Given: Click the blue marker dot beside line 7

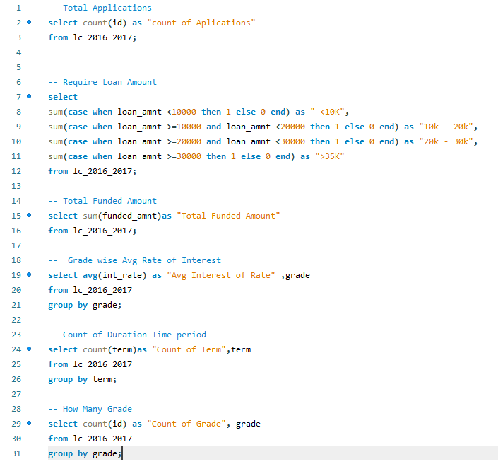Looking at the screenshot, I should click(29, 97).
